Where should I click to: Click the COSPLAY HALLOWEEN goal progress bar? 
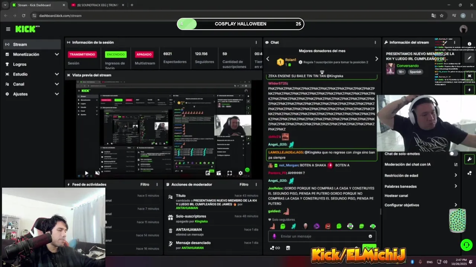click(241, 24)
